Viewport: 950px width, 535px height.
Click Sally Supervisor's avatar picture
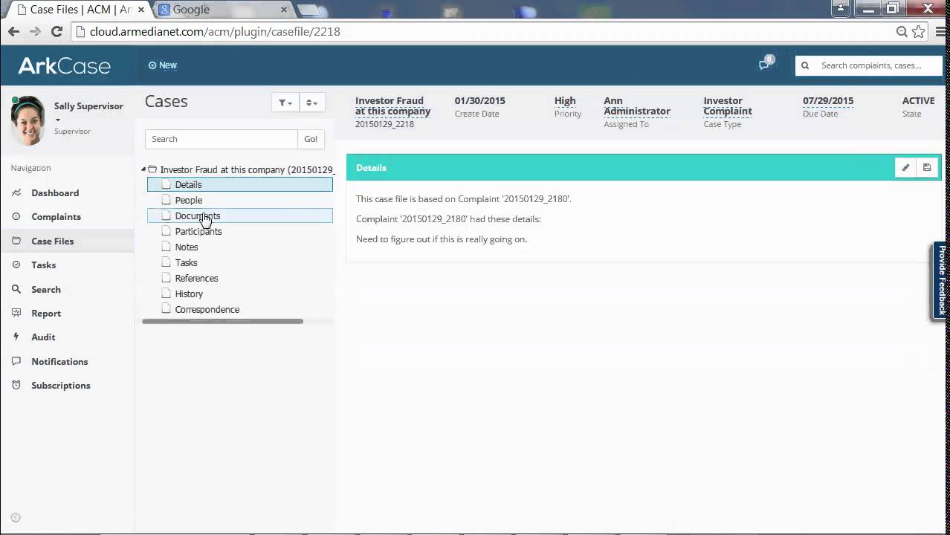point(28,120)
